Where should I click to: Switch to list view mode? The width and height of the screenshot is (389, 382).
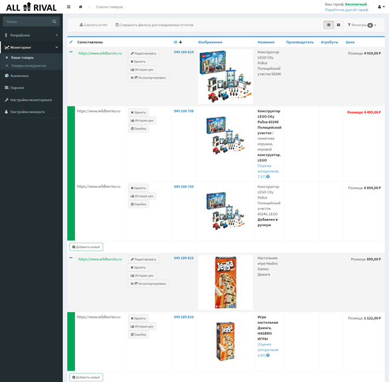tap(329, 25)
